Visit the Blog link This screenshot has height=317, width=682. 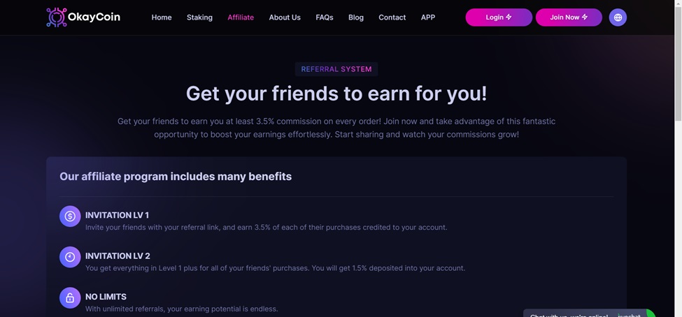pyautogui.click(x=356, y=17)
